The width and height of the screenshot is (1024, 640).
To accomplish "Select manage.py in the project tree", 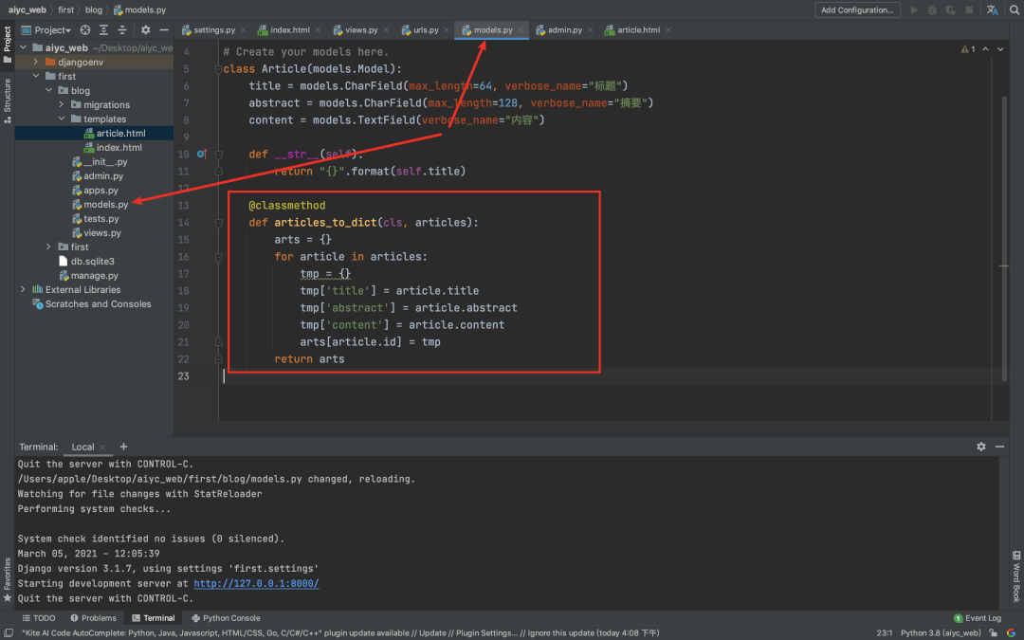I will click(94, 276).
